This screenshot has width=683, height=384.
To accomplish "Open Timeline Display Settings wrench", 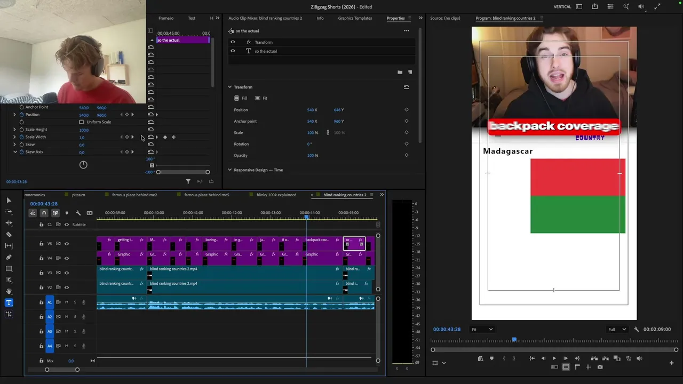I will pyautogui.click(x=78, y=213).
